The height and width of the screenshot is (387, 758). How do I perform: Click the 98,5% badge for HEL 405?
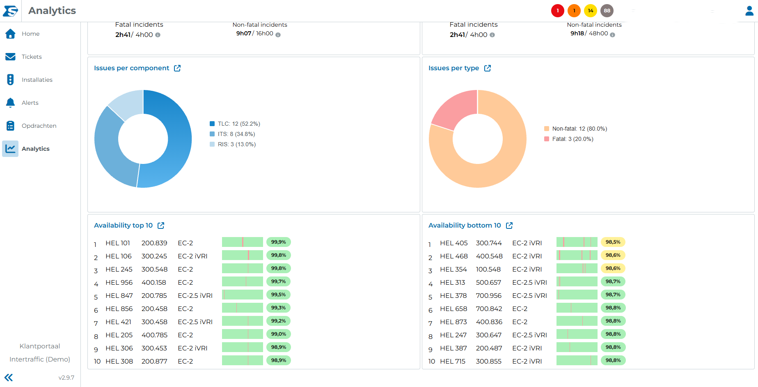[x=613, y=242]
